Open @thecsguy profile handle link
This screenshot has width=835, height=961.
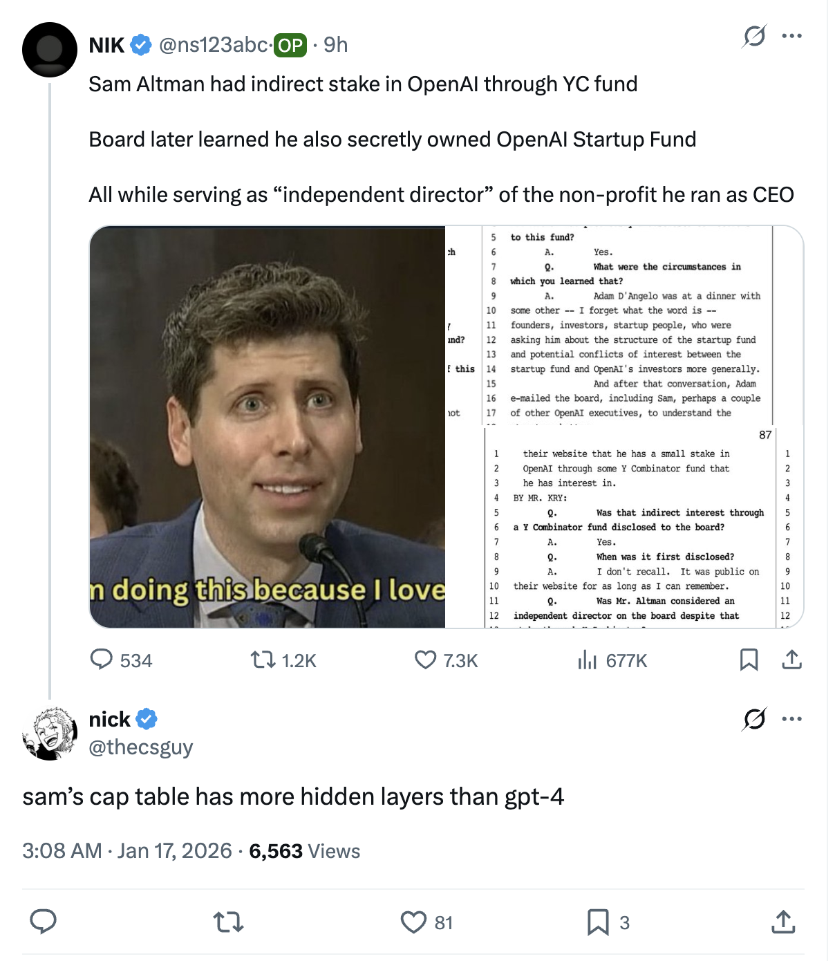(x=141, y=747)
